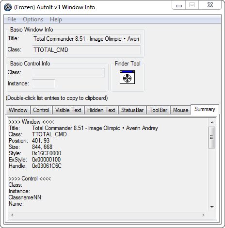
Task: Click the '>>>> Control <<<<' summary header
Action: click(x=30, y=179)
